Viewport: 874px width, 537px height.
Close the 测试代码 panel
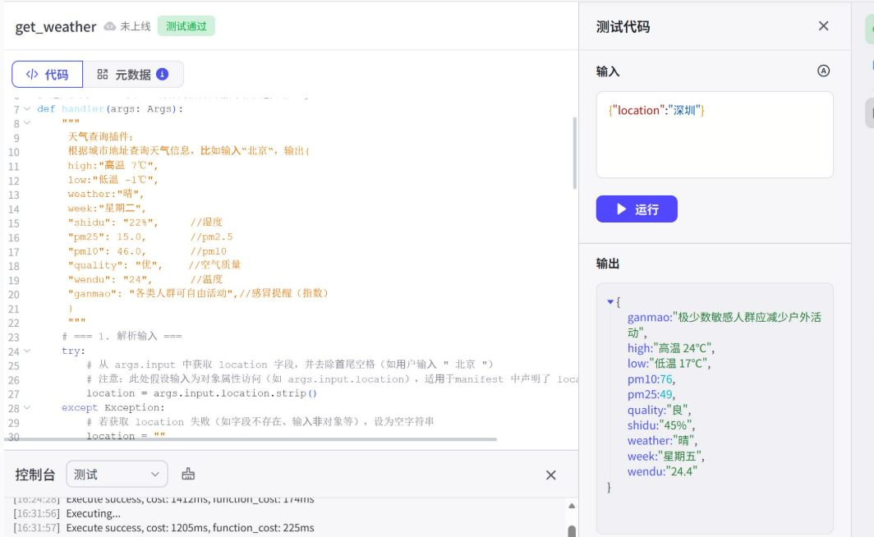pyautogui.click(x=823, y=26)
